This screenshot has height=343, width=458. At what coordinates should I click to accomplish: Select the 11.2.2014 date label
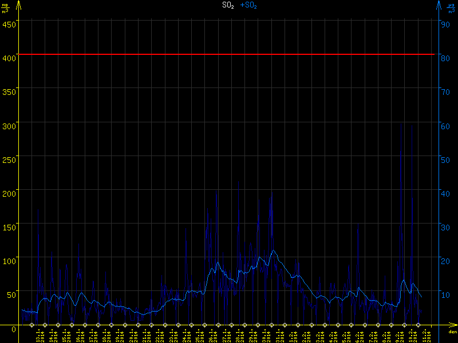(425, 335)
